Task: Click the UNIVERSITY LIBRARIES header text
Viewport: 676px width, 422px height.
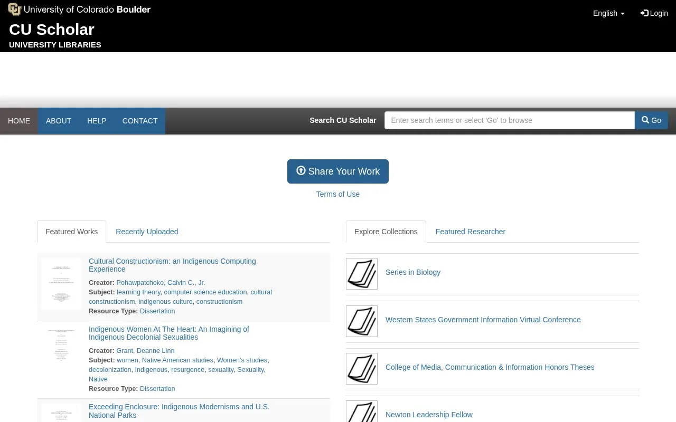Action: (55, 45)
